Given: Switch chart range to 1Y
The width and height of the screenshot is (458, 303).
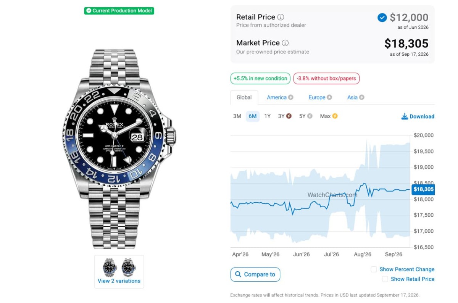Looking at the screenshot, I should (267, 116).
